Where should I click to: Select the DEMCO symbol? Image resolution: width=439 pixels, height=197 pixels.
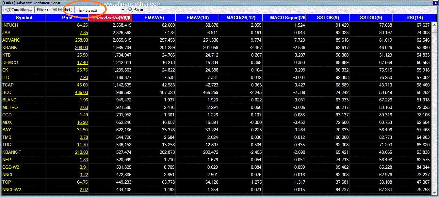point(10,62)
